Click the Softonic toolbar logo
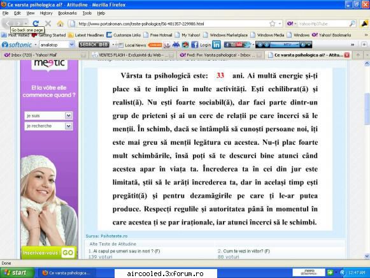This screenshot has height=278, width=370. click(x=17, y=45)
